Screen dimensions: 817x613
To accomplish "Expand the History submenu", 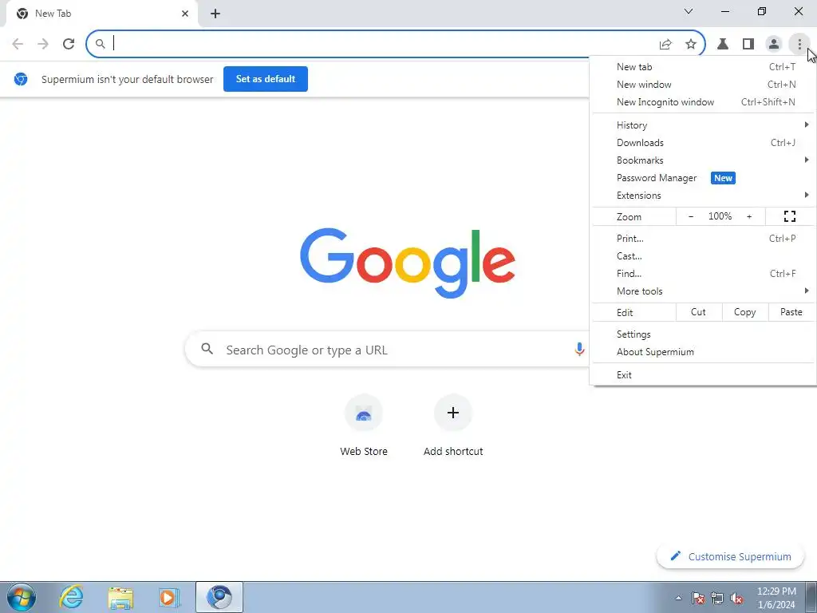I will pyautogui.click(x=704, y=125).
